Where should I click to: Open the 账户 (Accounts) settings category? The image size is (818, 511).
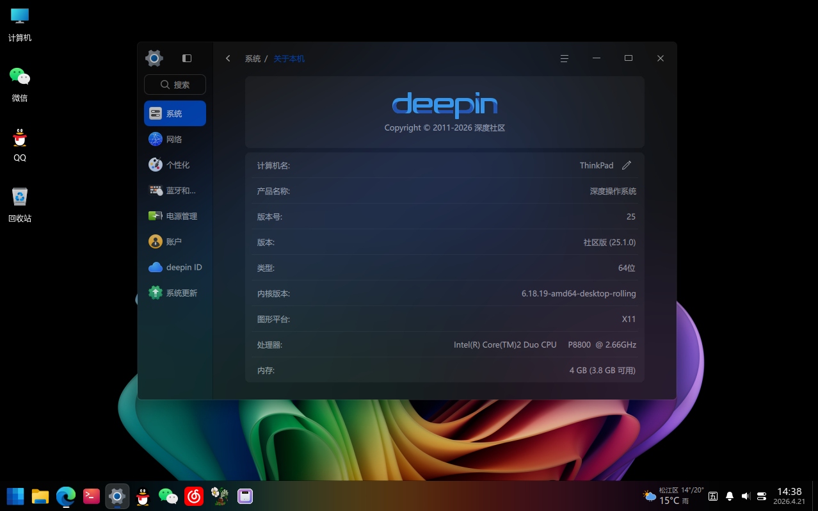(x=175, y=241)
